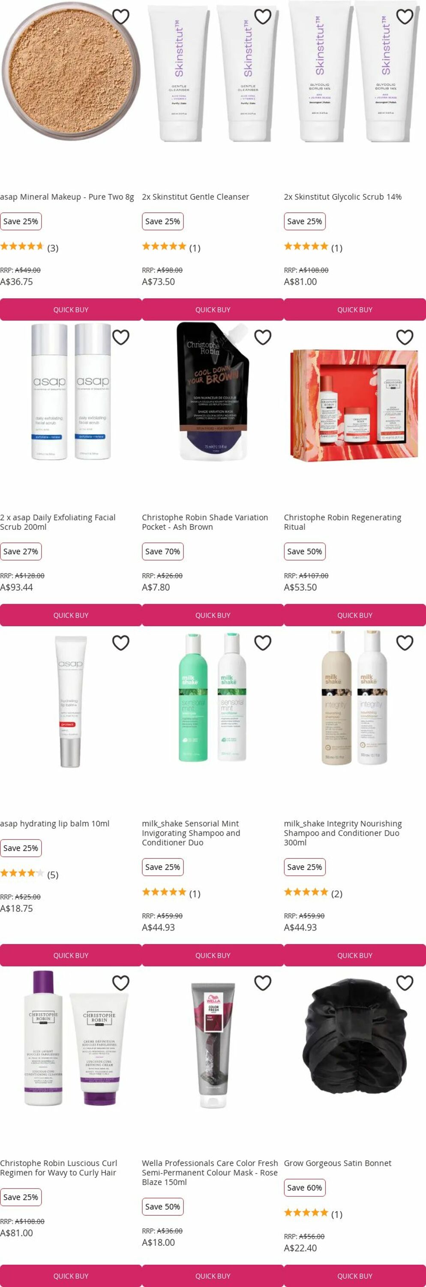Quick buy Christophe Robin Regenerating Ritual
This screenshot has height=1287, width=426.
pyautogui.click(x=355, y=616)
